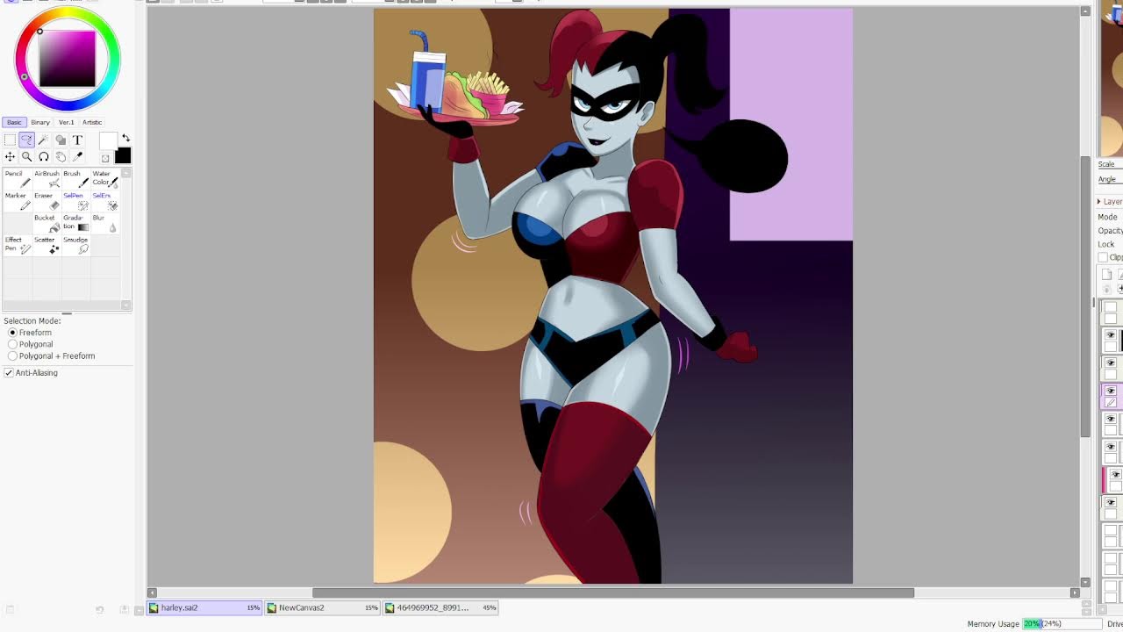Click the tool list scroll up arrow
The width and height of the screenshot is (1123, 632).
click(126, 173)
